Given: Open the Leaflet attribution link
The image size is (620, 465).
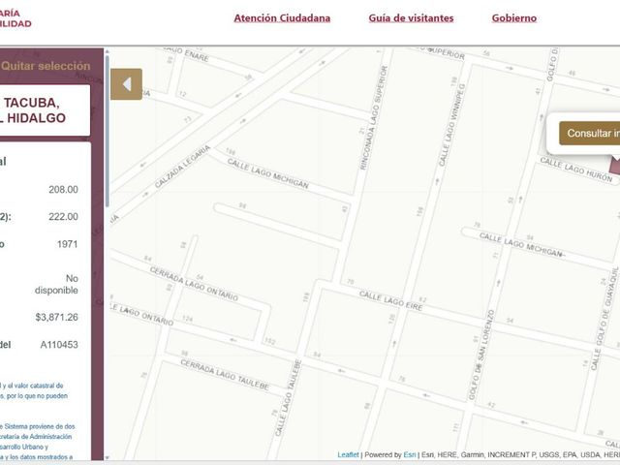Looking at the screenshot, I should pos(348,454).
